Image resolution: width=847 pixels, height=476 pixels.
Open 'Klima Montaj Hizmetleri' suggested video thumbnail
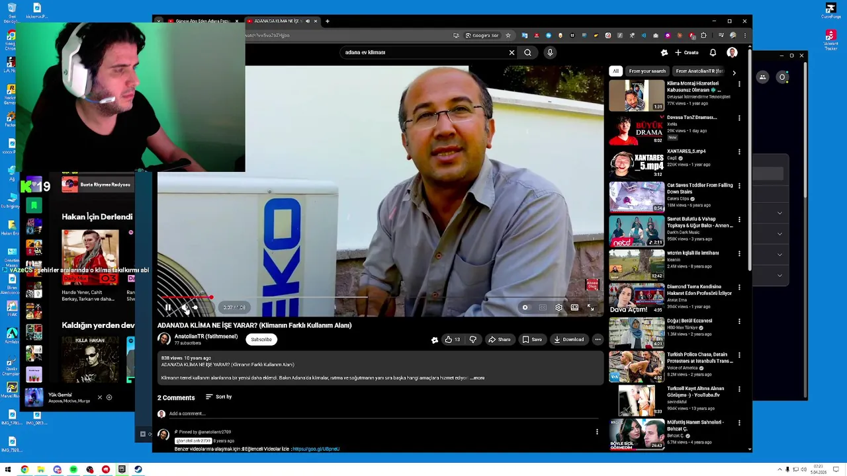click(637, 96)
